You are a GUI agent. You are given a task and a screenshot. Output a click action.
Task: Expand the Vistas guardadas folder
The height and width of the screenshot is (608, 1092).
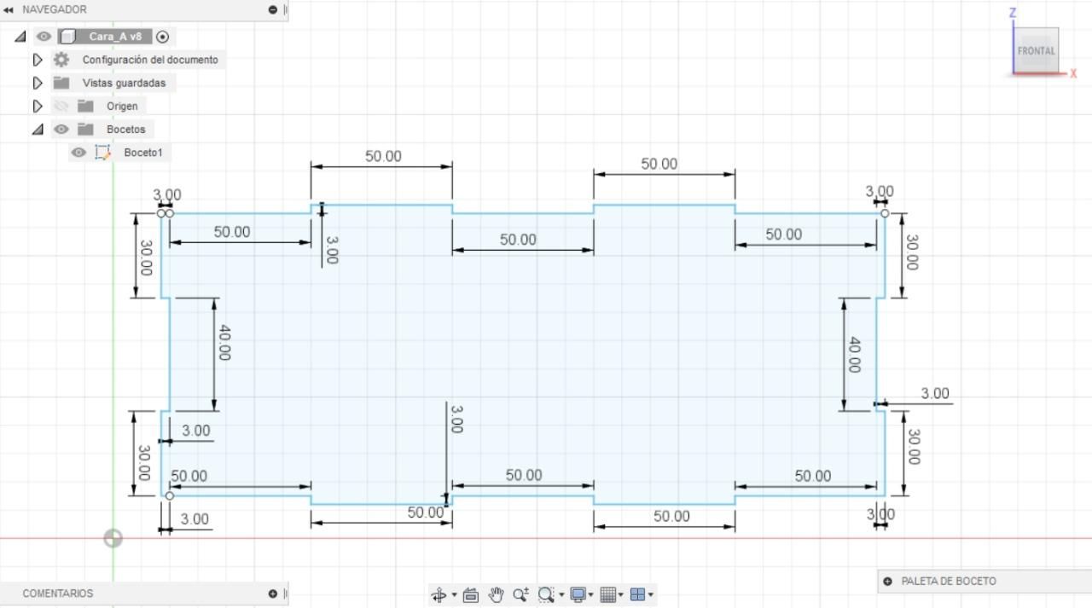click(x=38, y=83)
